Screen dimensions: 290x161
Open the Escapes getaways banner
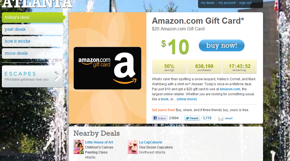point(32,76)
